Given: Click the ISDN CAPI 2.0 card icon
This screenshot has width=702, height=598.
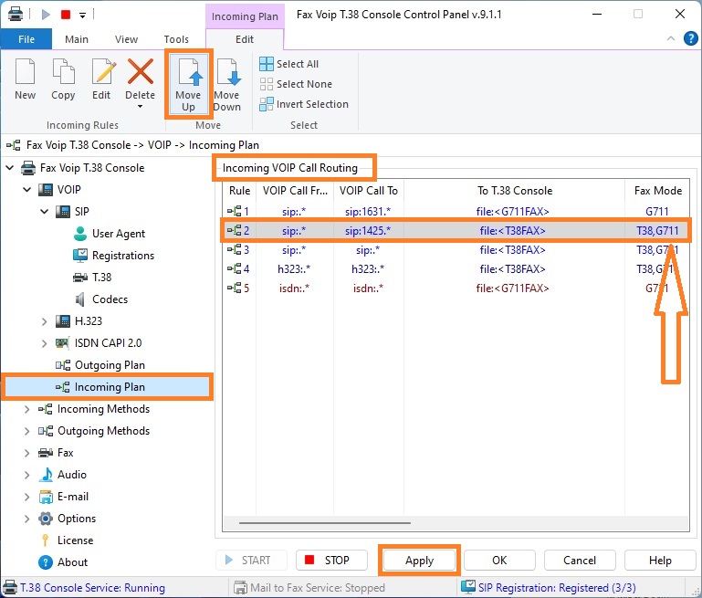Looking at the screenshot, I should (62, 343).
